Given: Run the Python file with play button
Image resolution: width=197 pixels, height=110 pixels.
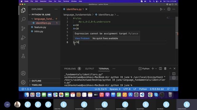Looking at the screenshot, I should tap(161, 9).
